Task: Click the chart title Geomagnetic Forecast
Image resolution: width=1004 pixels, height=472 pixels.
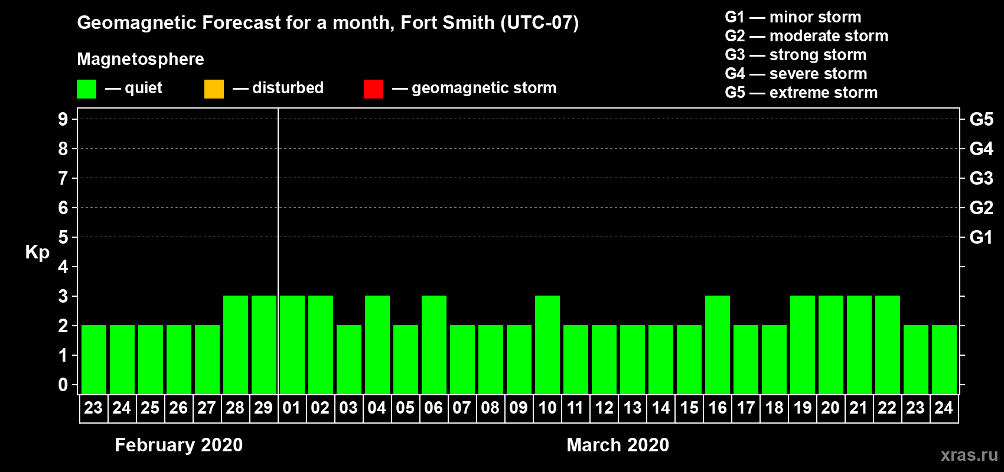Action: (x=328, y=23)
